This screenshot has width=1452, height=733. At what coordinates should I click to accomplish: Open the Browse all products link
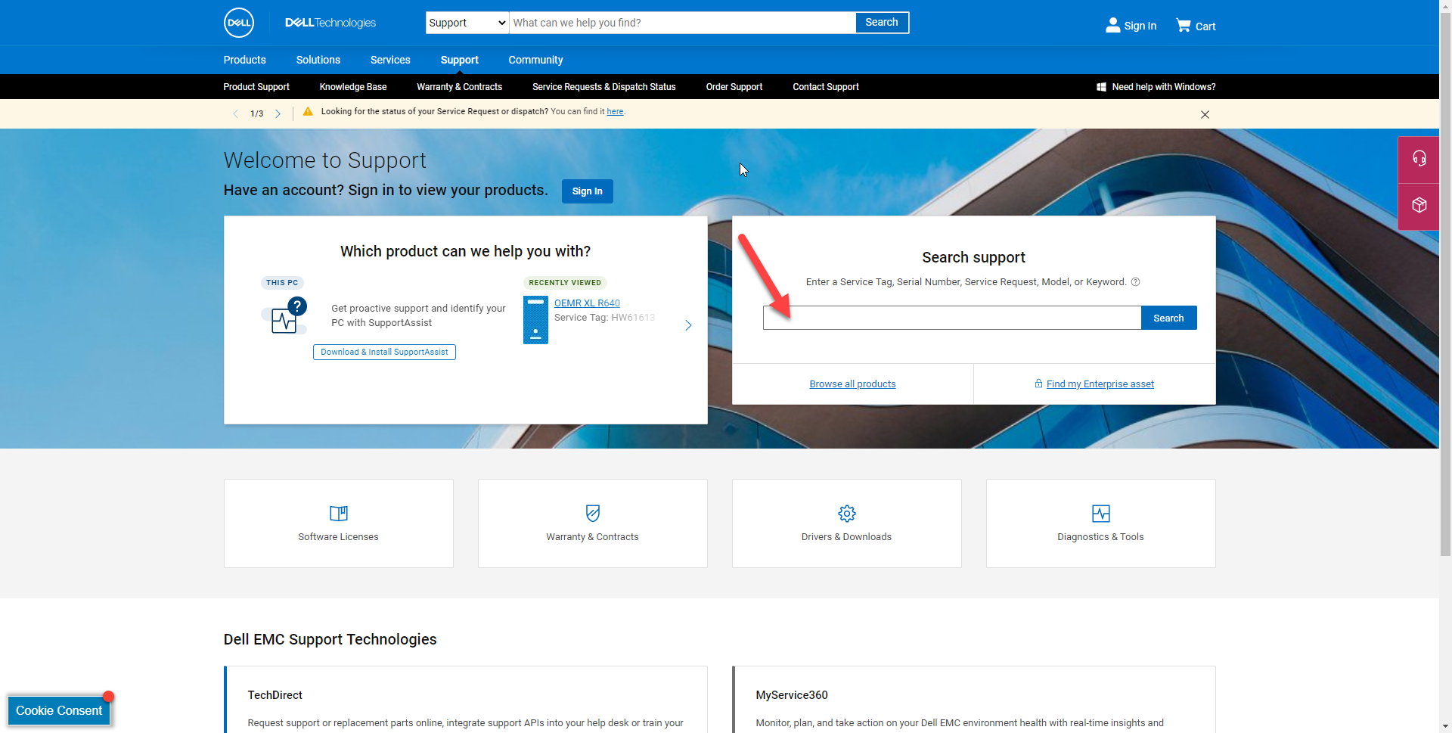point(852,384)
